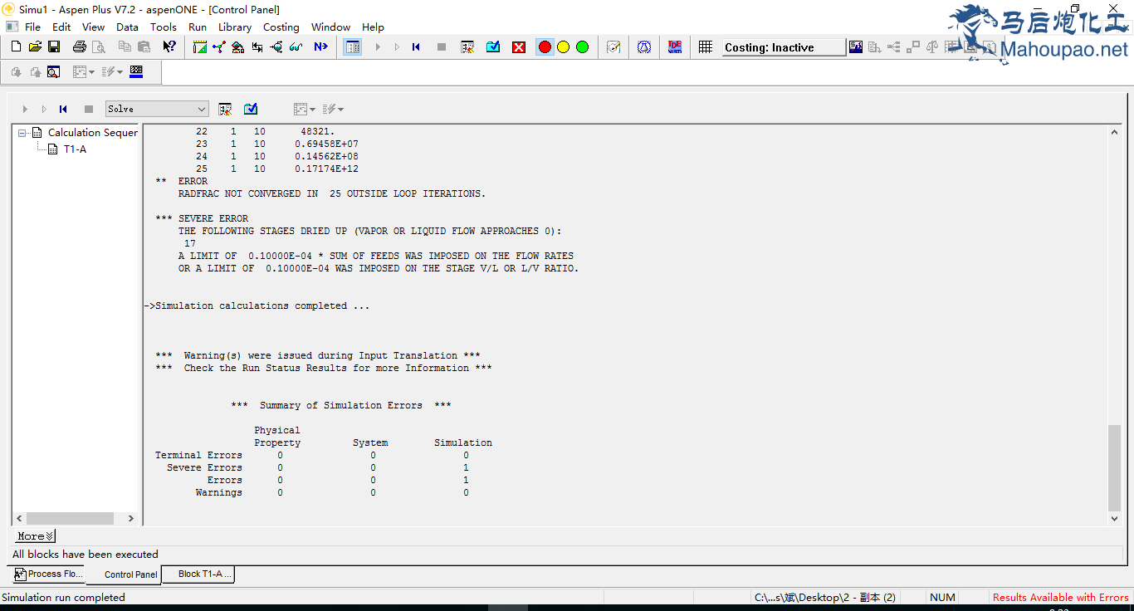The width and height of the screenshot is (1134, 611).
Task: Click the blue-underlined icon on second toolbar
Action: 137,72
